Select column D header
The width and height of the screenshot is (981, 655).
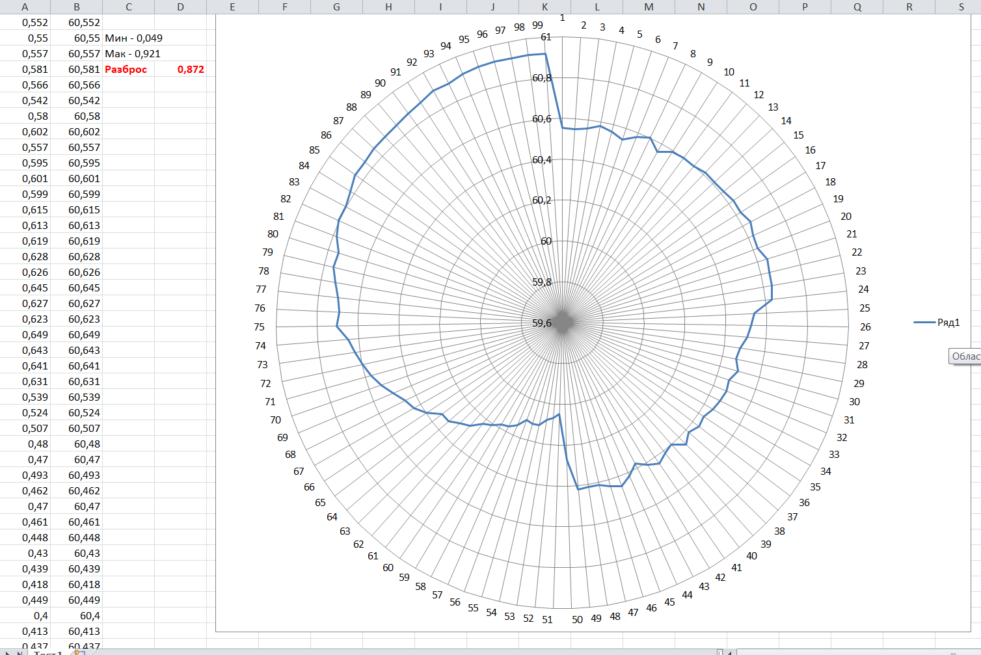point(180,7)
